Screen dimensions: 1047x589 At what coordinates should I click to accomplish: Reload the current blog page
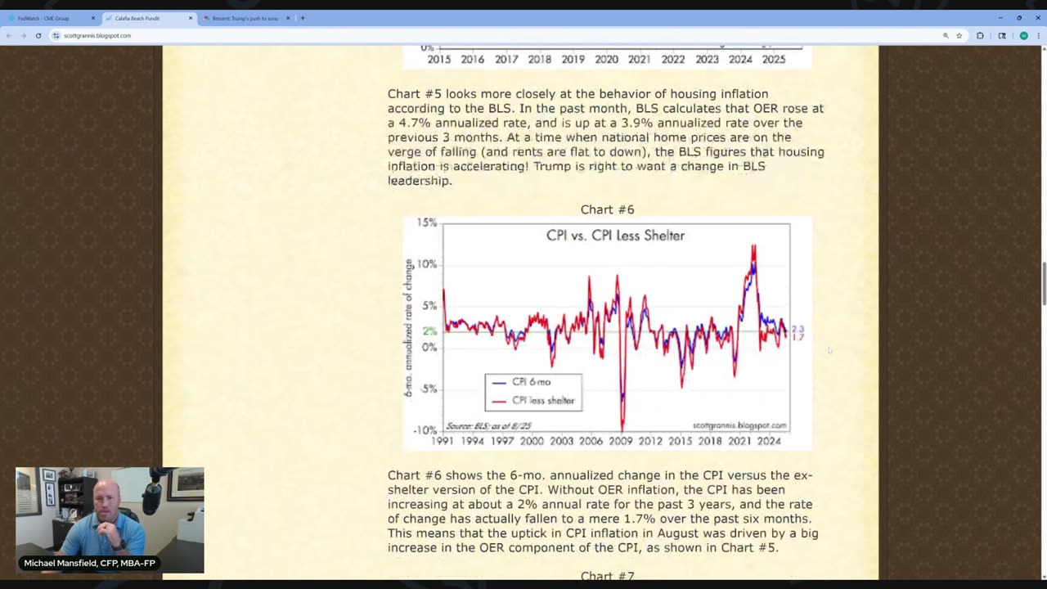pos(38,36)
